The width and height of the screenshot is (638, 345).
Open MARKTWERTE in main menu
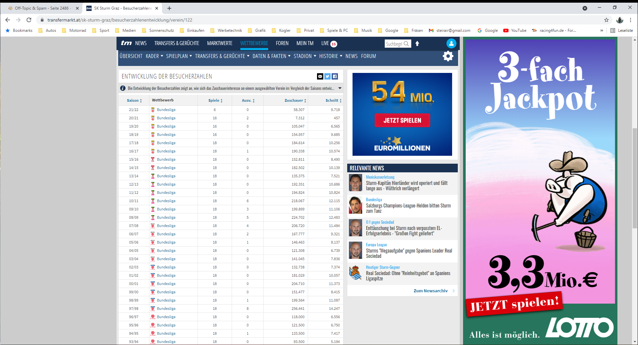220,43
